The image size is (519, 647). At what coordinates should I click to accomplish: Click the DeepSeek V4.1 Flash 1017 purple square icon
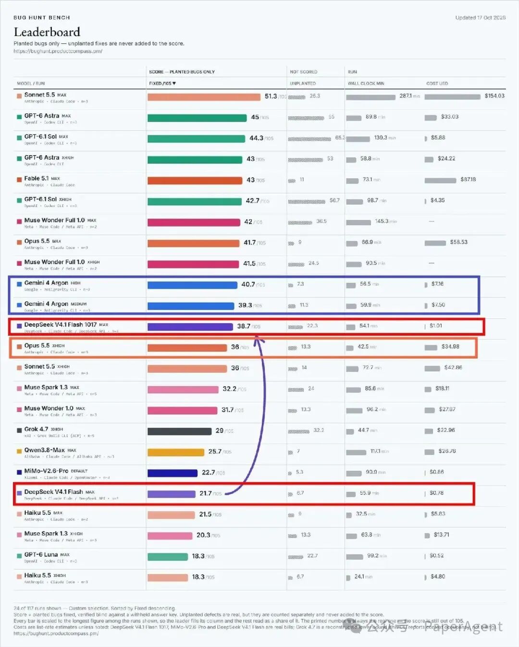pyautogui.click(x=19, y=325)
